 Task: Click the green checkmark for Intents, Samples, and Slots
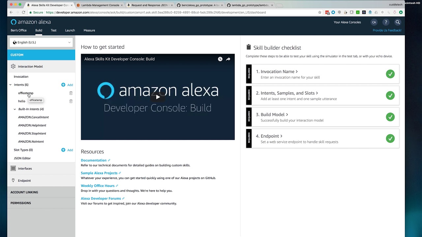[x=390, y=95]
